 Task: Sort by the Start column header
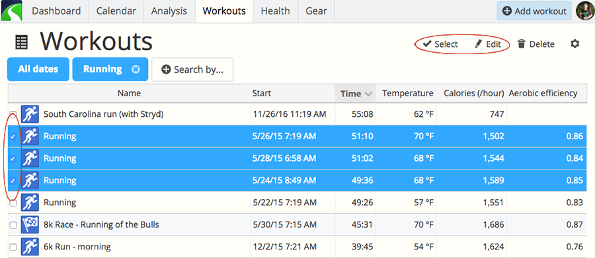293,93
